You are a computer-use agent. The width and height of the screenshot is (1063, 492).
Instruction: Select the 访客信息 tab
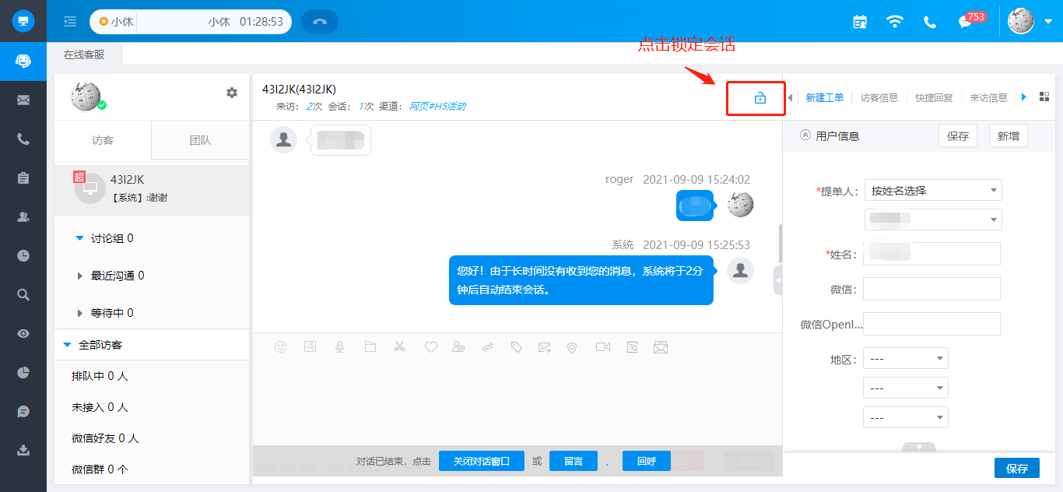(879, 97)
